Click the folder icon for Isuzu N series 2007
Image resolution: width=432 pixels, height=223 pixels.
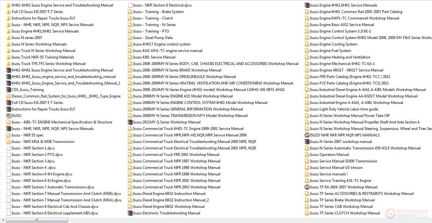(9, 38)
